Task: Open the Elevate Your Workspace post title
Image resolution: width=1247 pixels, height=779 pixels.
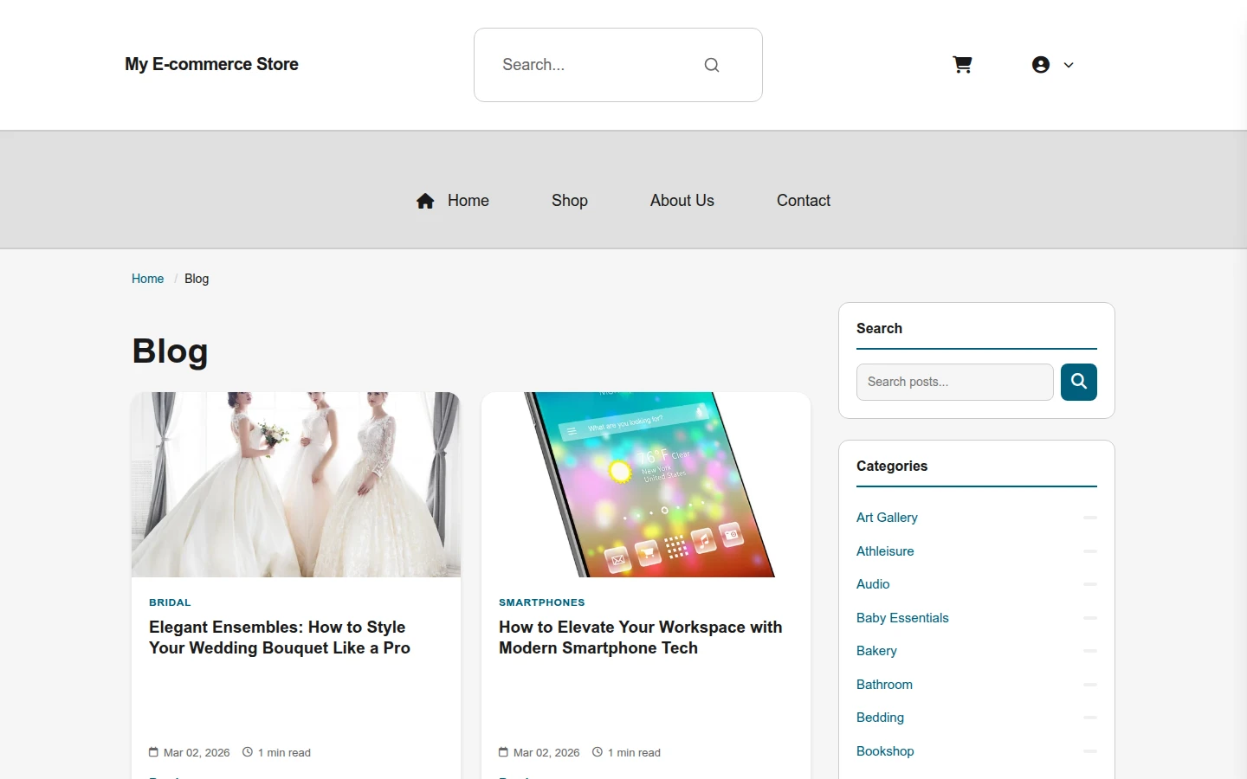Action: pyautogui.click(x=641, y=638)
